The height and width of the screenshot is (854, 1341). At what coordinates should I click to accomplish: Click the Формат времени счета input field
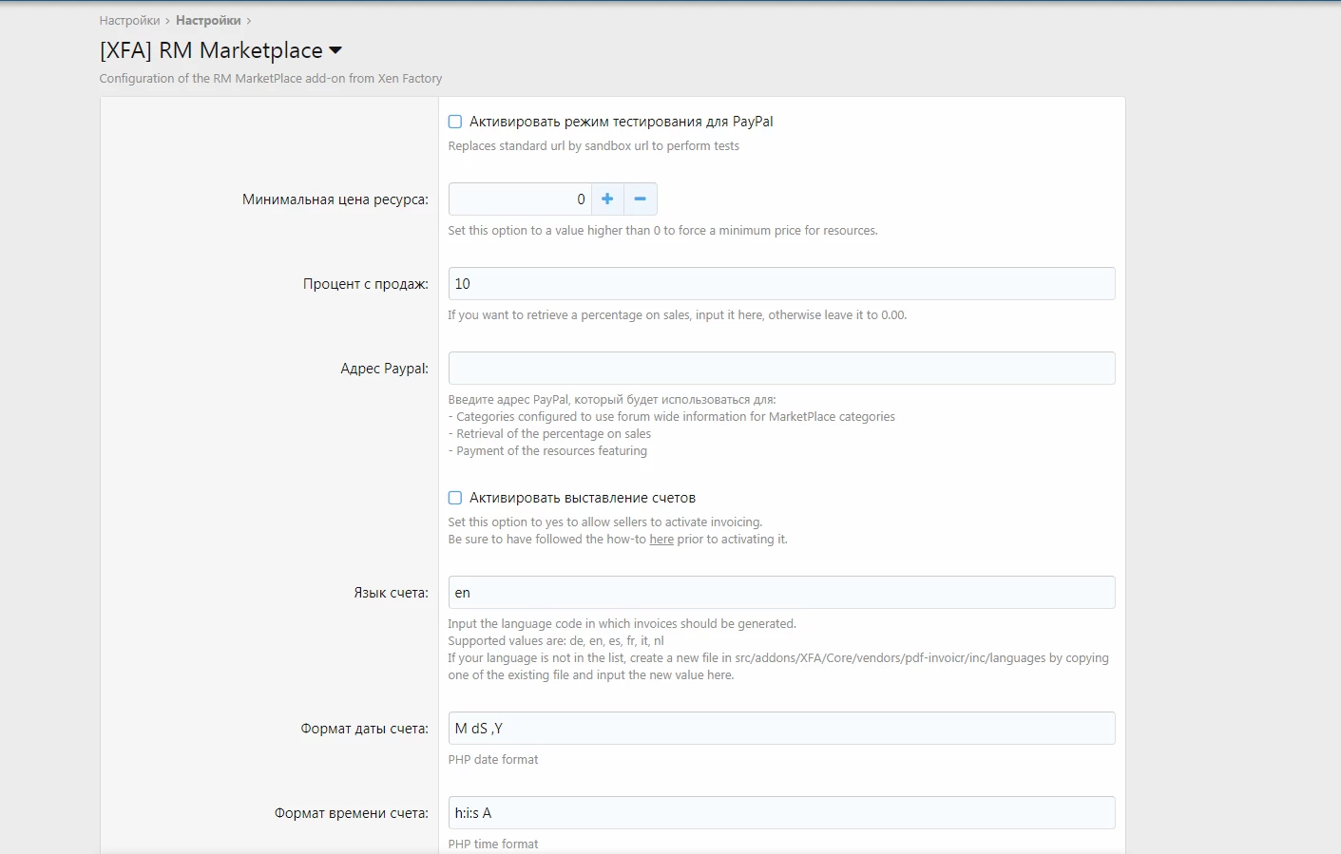point(781,813)
